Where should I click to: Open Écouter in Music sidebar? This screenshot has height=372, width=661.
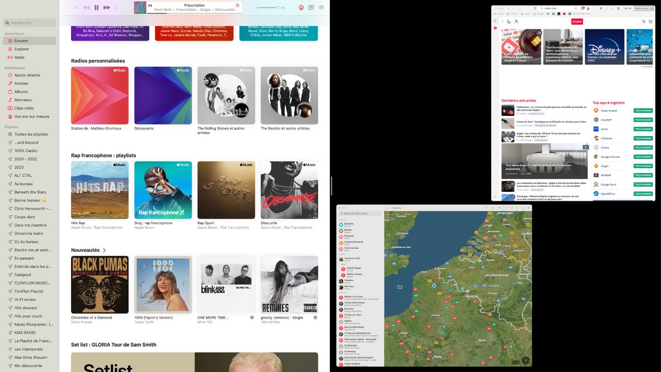click(x=30, y=41)
